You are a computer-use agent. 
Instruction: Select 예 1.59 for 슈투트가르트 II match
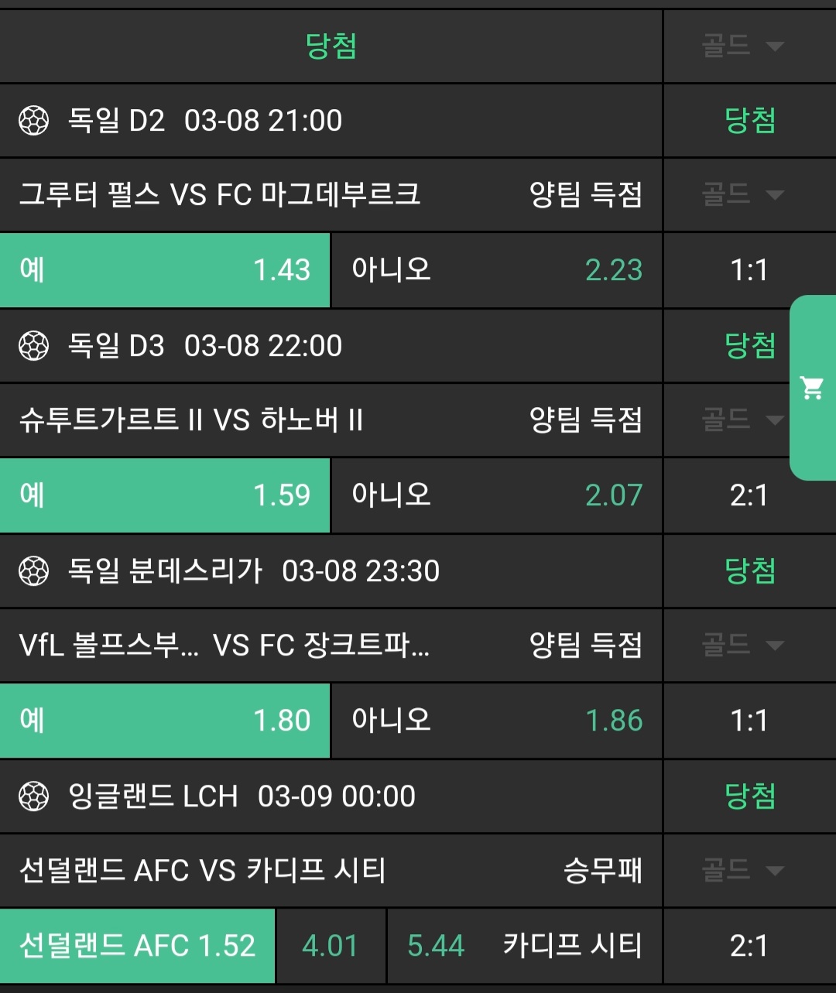coord(165,495)
